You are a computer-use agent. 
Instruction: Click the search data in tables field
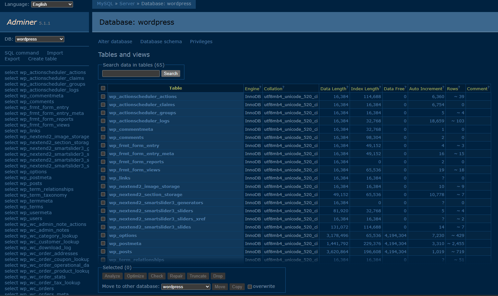point(131,74)
